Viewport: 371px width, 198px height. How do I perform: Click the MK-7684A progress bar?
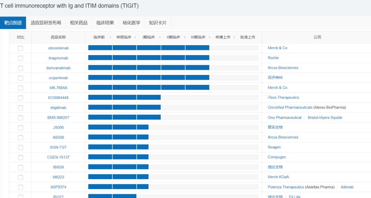pyautogui.click(x=149, y=88)
